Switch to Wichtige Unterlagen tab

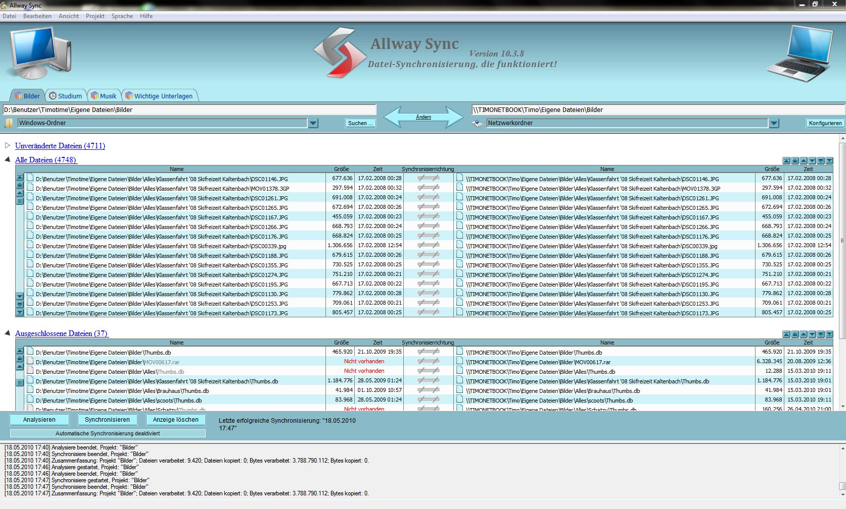point(160,96)
